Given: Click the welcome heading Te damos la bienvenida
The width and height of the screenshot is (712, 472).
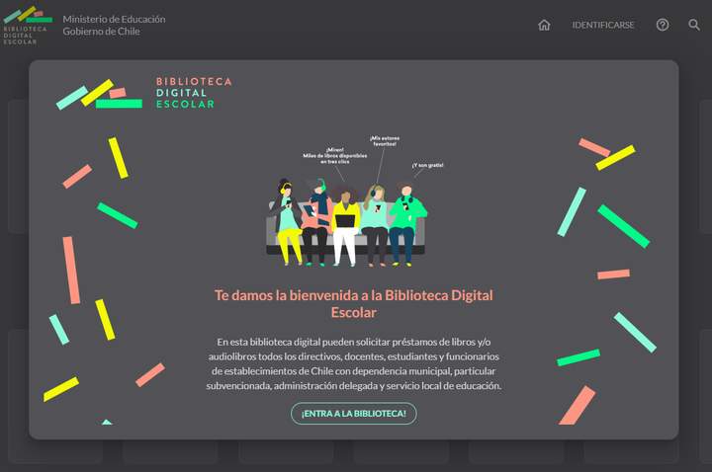Looking at the screenshot, I should click(354, 304).
